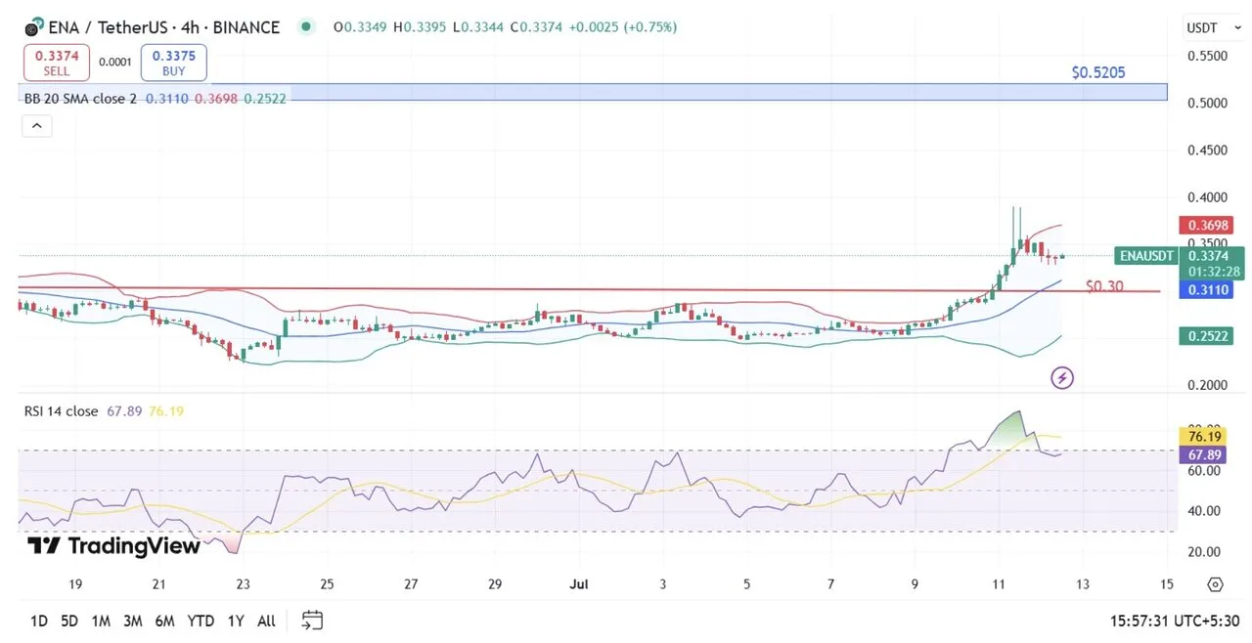1252x643 pixels.
Task: Click the ENAUSDT price label tag
Action: pos(1144,256)
